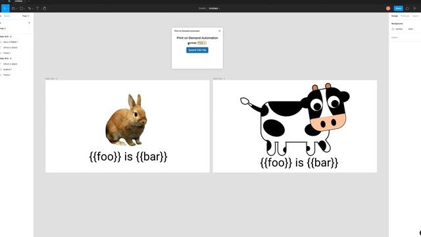Click the Export section in Design panel
The width and height of the screenshot is (421, 237).
click(395, 38)
